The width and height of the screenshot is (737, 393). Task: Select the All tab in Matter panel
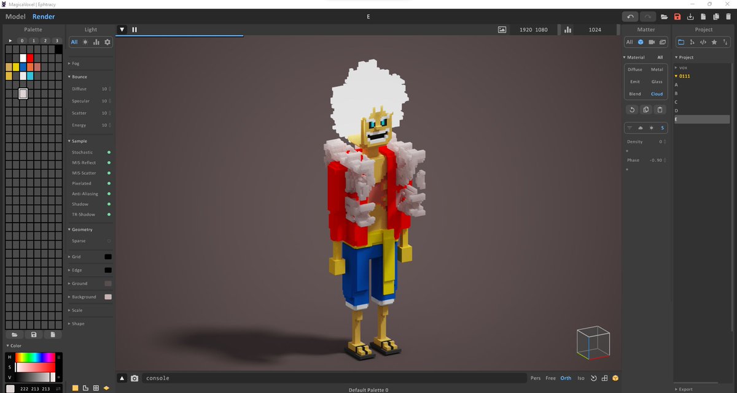[x=630, y=42]
